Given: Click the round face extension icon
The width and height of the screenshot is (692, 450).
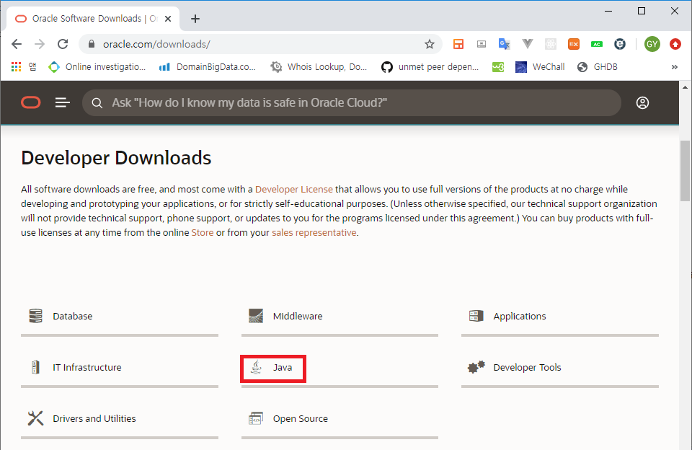Looking at the screenshot, I should point(620,44).
